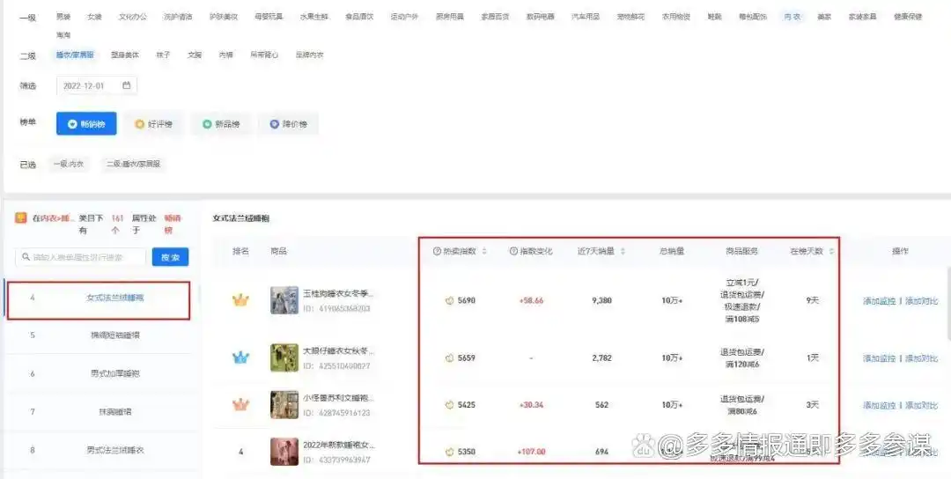Screen dimensions: 951x479
Task: Choose 数码电器 first-level category
Action: click(540, 17)
